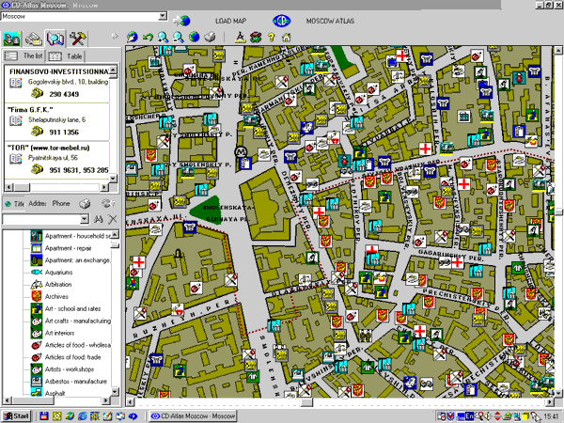Click the red car route icon
Screen dimensions: 564x423
click(256, 37)
